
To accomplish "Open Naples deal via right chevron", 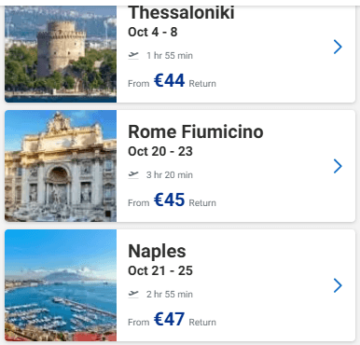I will pos(338,285).
